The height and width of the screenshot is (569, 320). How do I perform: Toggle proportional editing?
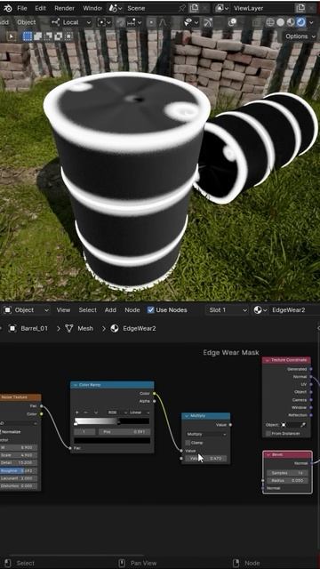[x=152, y=22]
